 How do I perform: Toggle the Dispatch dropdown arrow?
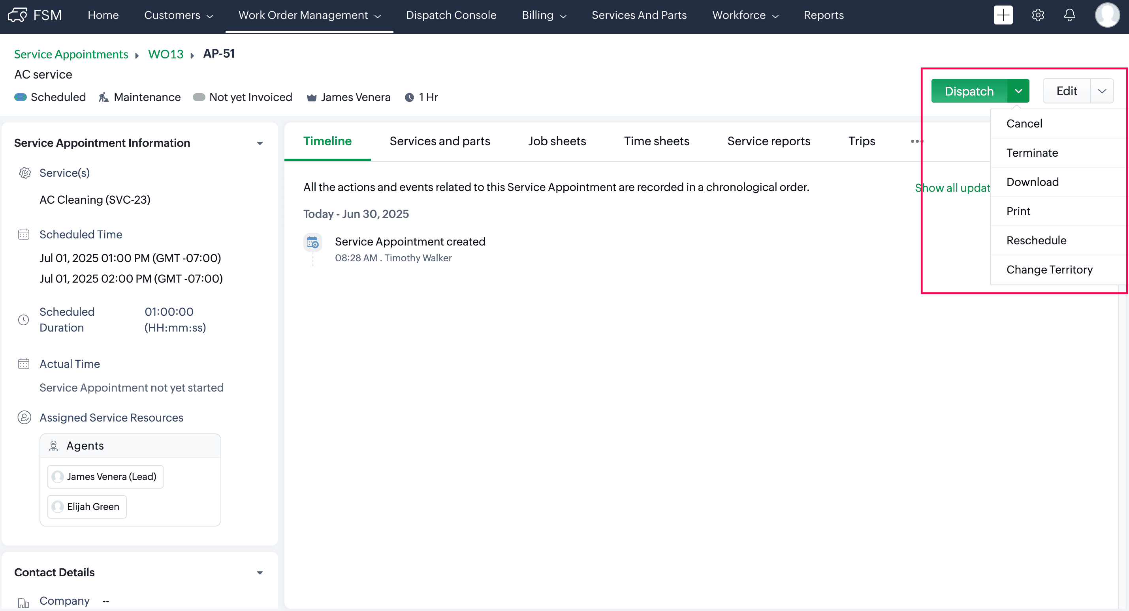[x=1018, y=91]
